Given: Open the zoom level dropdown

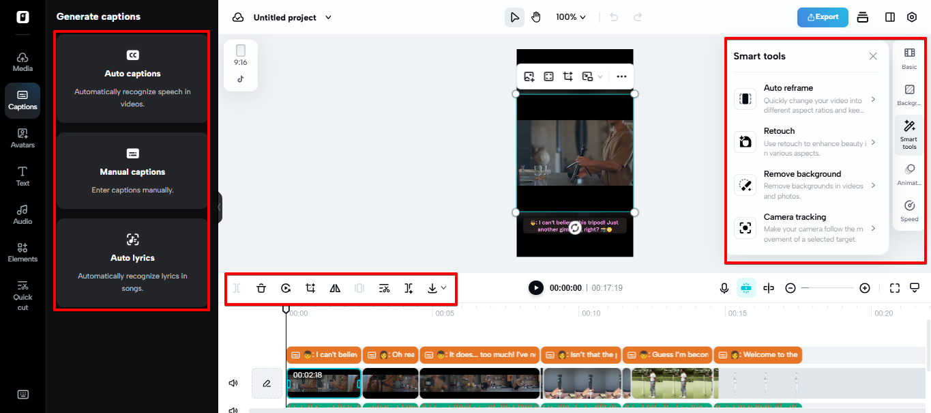Looking at the screenshot, I should pos(570,16).
